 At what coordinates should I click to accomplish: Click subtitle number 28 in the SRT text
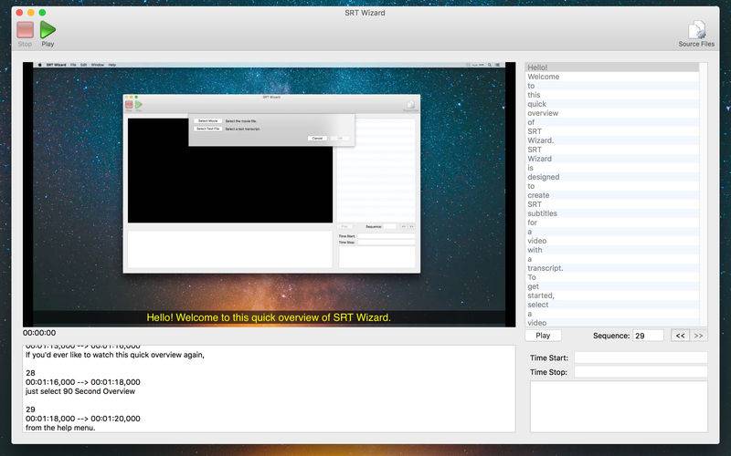[30, 373]
